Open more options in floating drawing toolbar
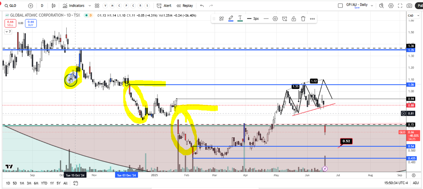Image resolution: width=423 pixels, height=189 pixels. 312,19
